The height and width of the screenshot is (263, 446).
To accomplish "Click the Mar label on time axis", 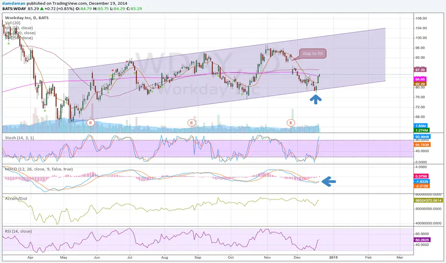I will coord(400,257).
